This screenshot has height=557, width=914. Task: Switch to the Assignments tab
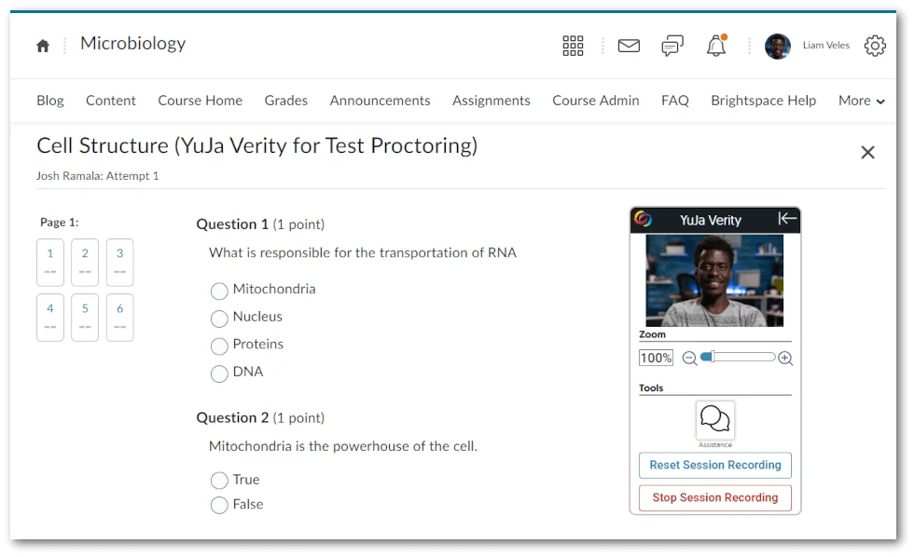click(492, 100)
